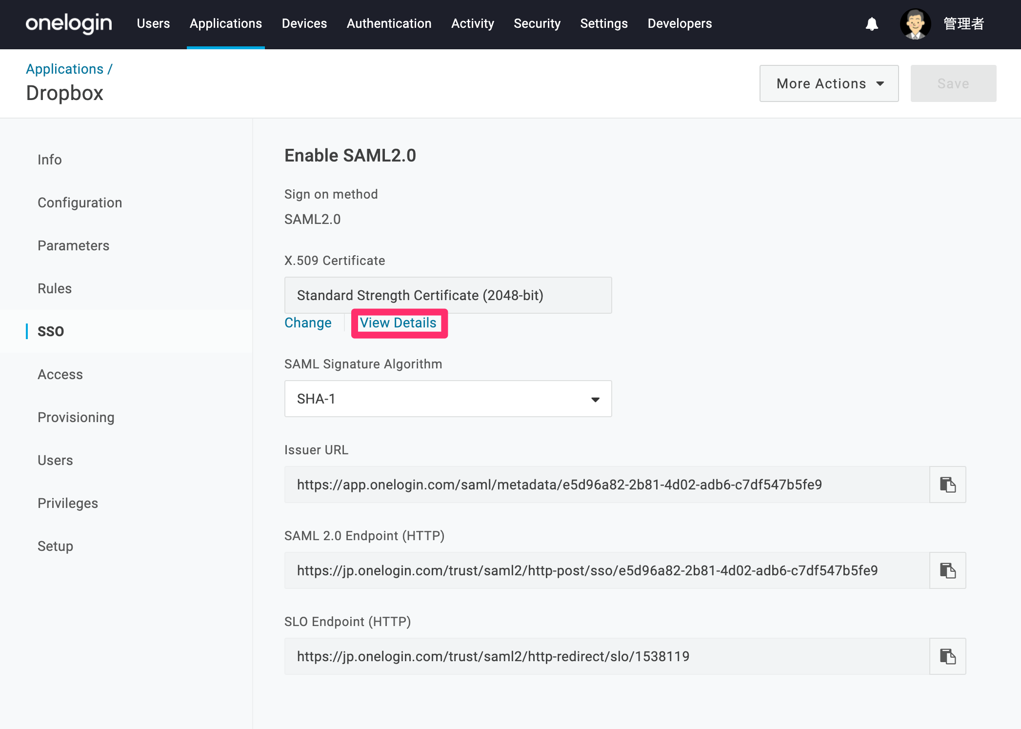The height and width of the screenshot is (729, 1021).
Task: Open the notifications bell
Action: pos(872,23)
